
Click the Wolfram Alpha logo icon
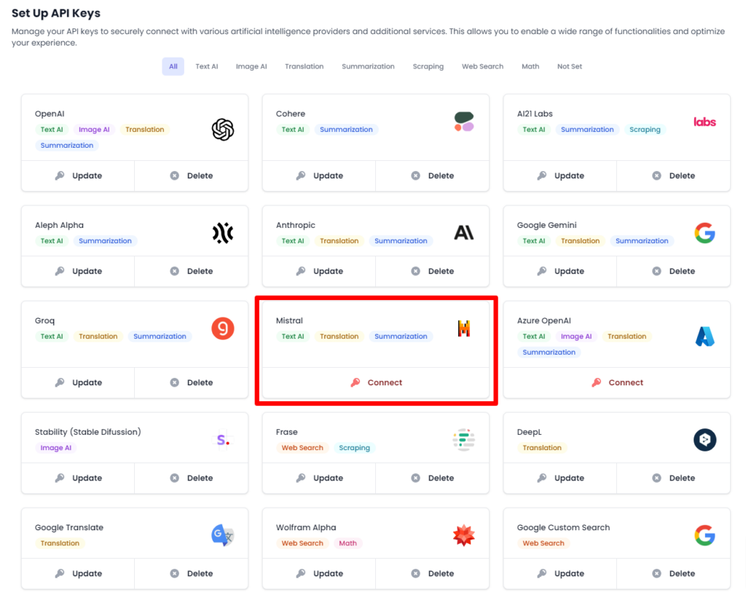tap(463, 535)
